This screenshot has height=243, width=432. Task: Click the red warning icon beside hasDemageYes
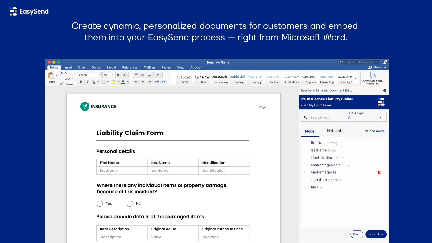[379, 172]
